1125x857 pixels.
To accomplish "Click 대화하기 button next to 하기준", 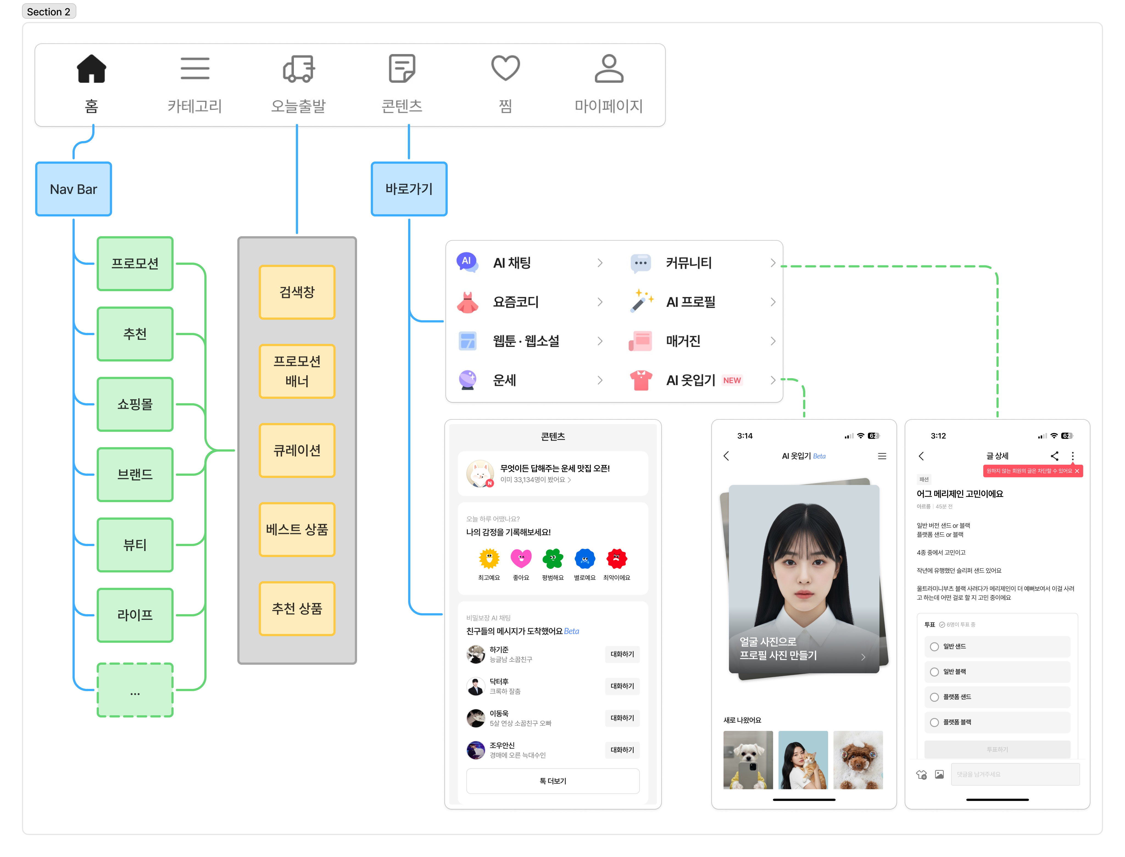I will [622, 654].
